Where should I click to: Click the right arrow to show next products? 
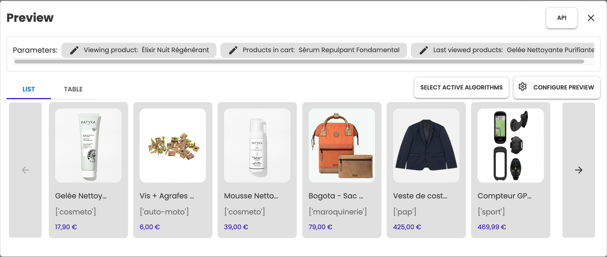click(x=579, y=170)
